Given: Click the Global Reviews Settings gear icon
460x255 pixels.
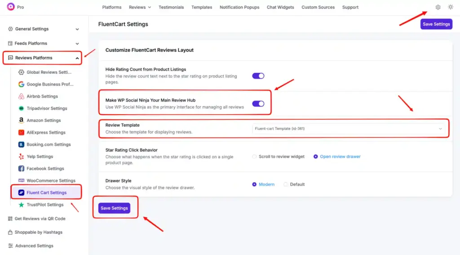Looking at the screenshot, I should 21,72.
